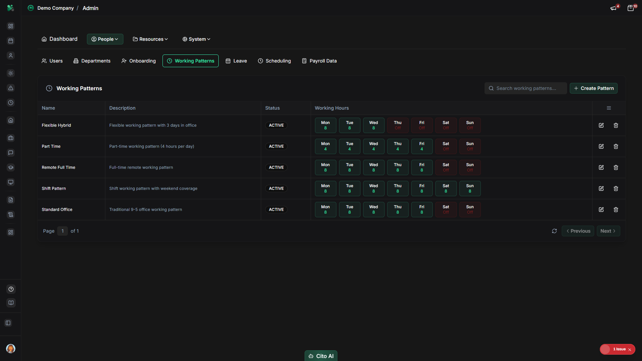
Task: Open the graduation cap training icon
Action: [11, 167]
